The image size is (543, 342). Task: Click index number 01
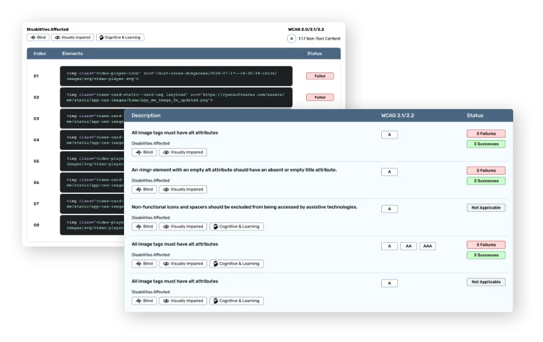pyautogui.click(x=37, y=76)
